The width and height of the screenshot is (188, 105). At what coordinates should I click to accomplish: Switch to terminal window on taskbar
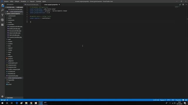coord(46,103)
